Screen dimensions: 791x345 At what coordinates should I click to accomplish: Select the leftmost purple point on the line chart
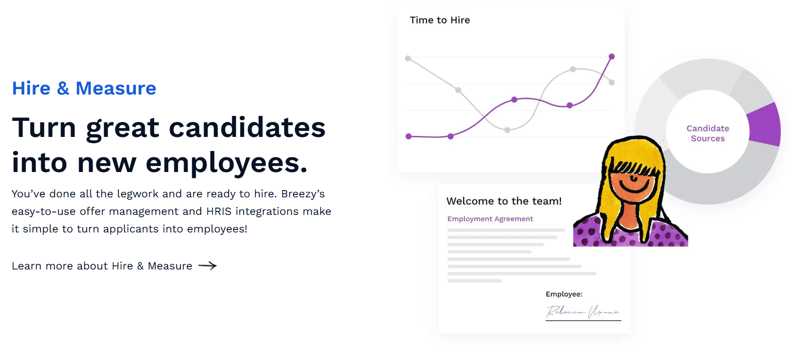tap(408, 136)
